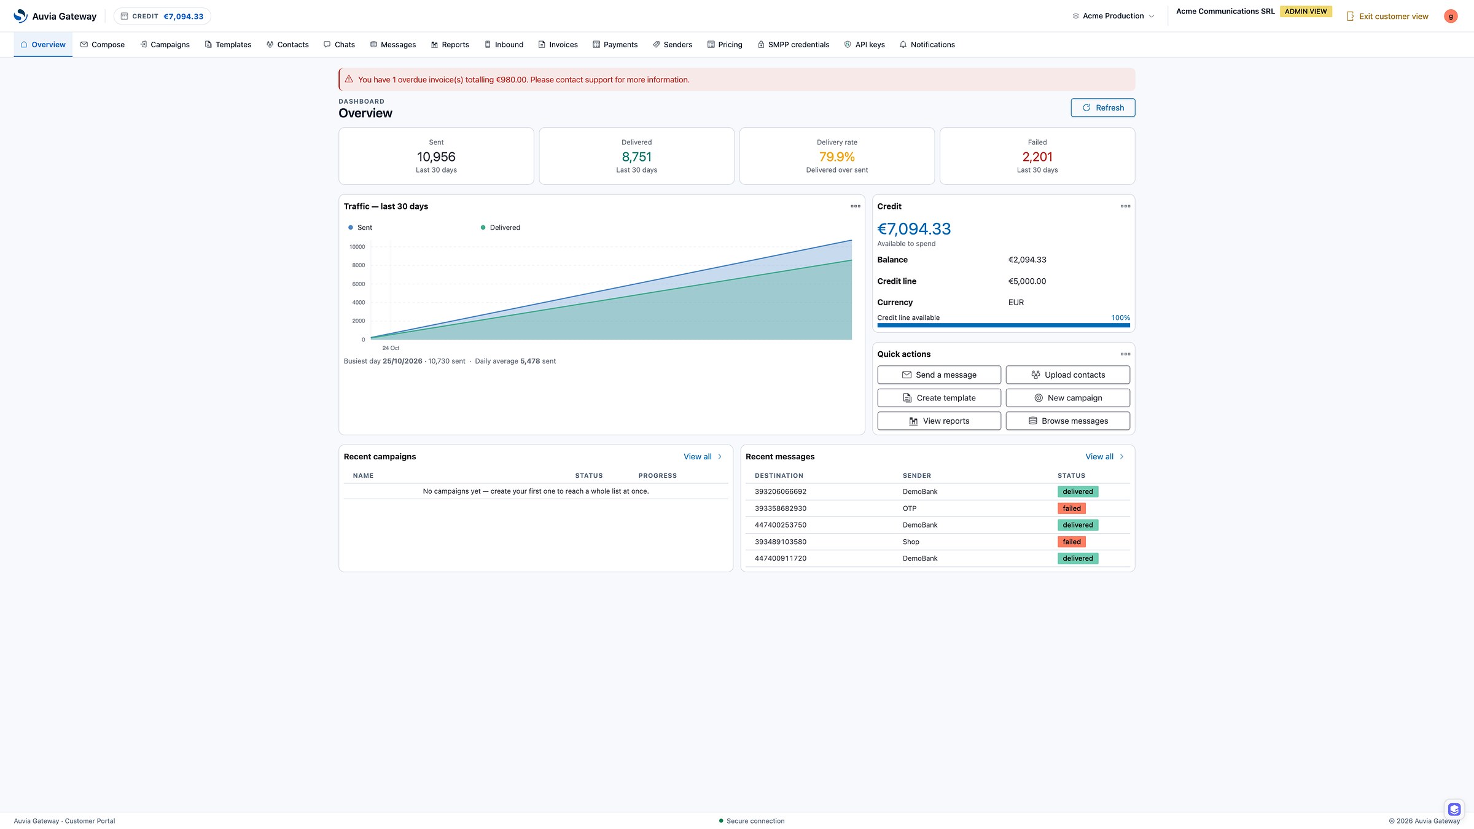The height and width of the screenshot is (829, 1474).
Task: Click the credit card icon in the header credit pill
Action: pos(124,16)
